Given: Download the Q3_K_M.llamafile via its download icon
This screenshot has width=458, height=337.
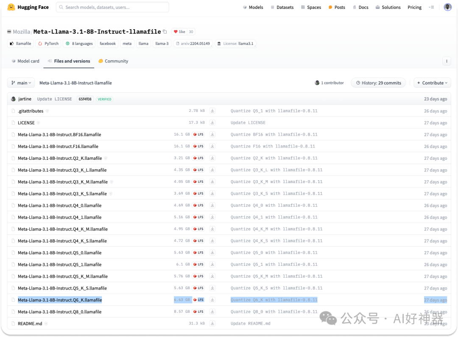Looking at the screenshot, I should (212, 182).
